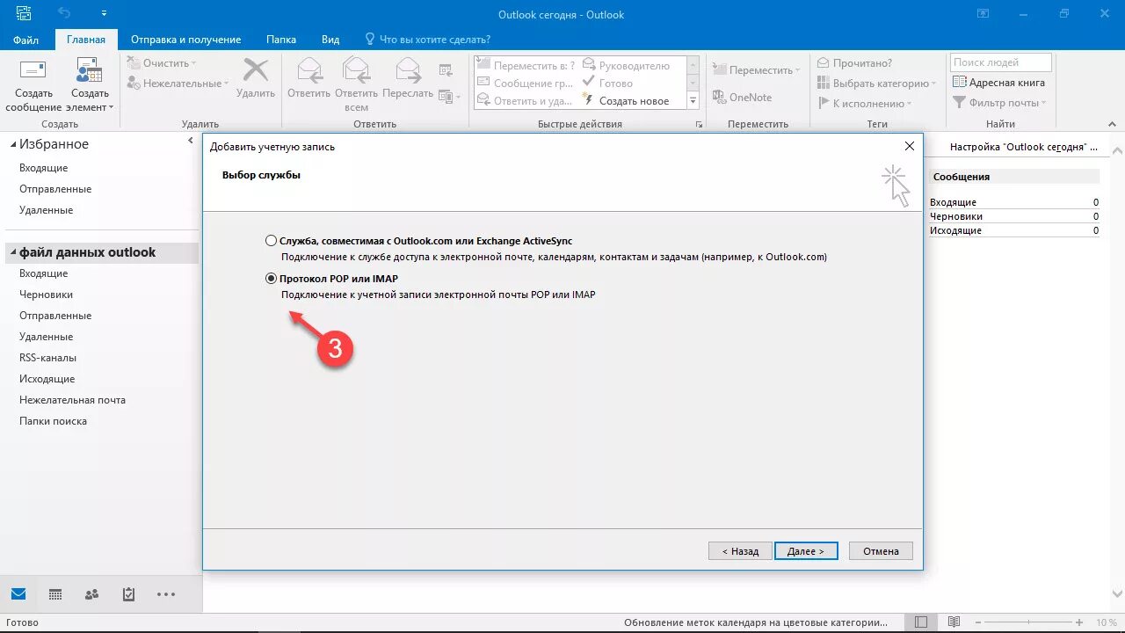Click the Search people input field

pyautogui.click(x=1000, y=62)
